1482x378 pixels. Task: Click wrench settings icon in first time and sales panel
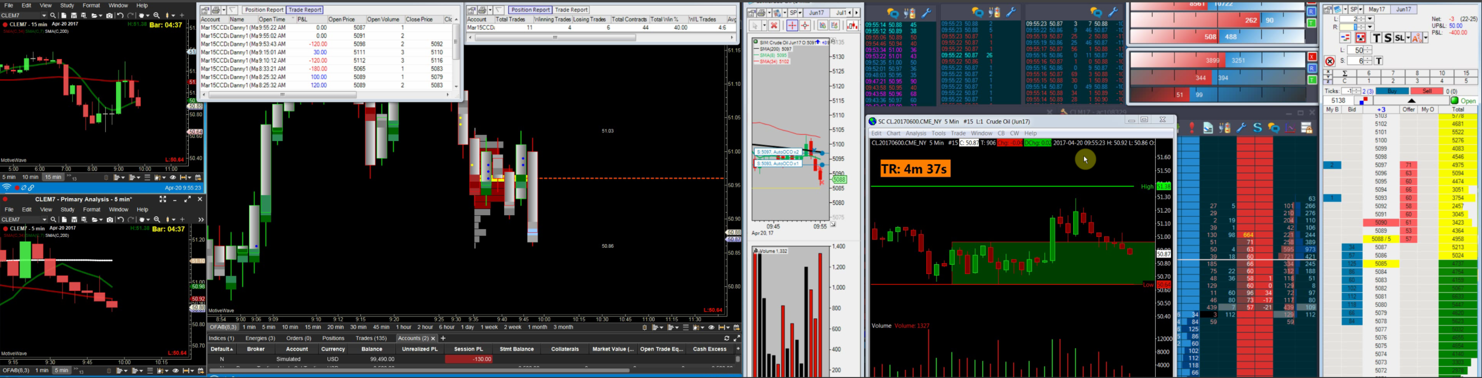click(x=926, y=13)
